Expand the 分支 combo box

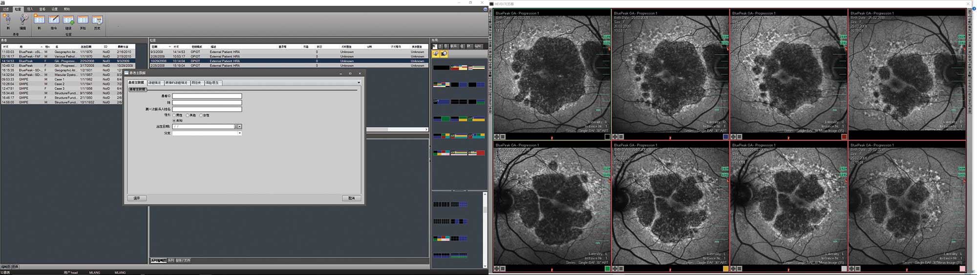(239, 133)
